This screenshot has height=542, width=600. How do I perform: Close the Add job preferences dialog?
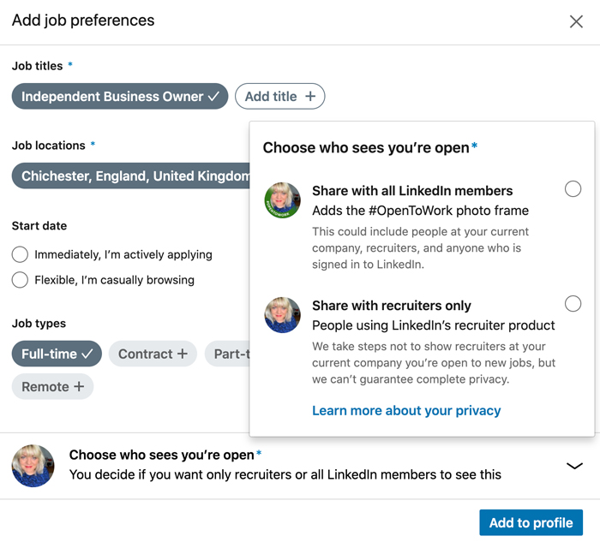click(x=576, y=21)
